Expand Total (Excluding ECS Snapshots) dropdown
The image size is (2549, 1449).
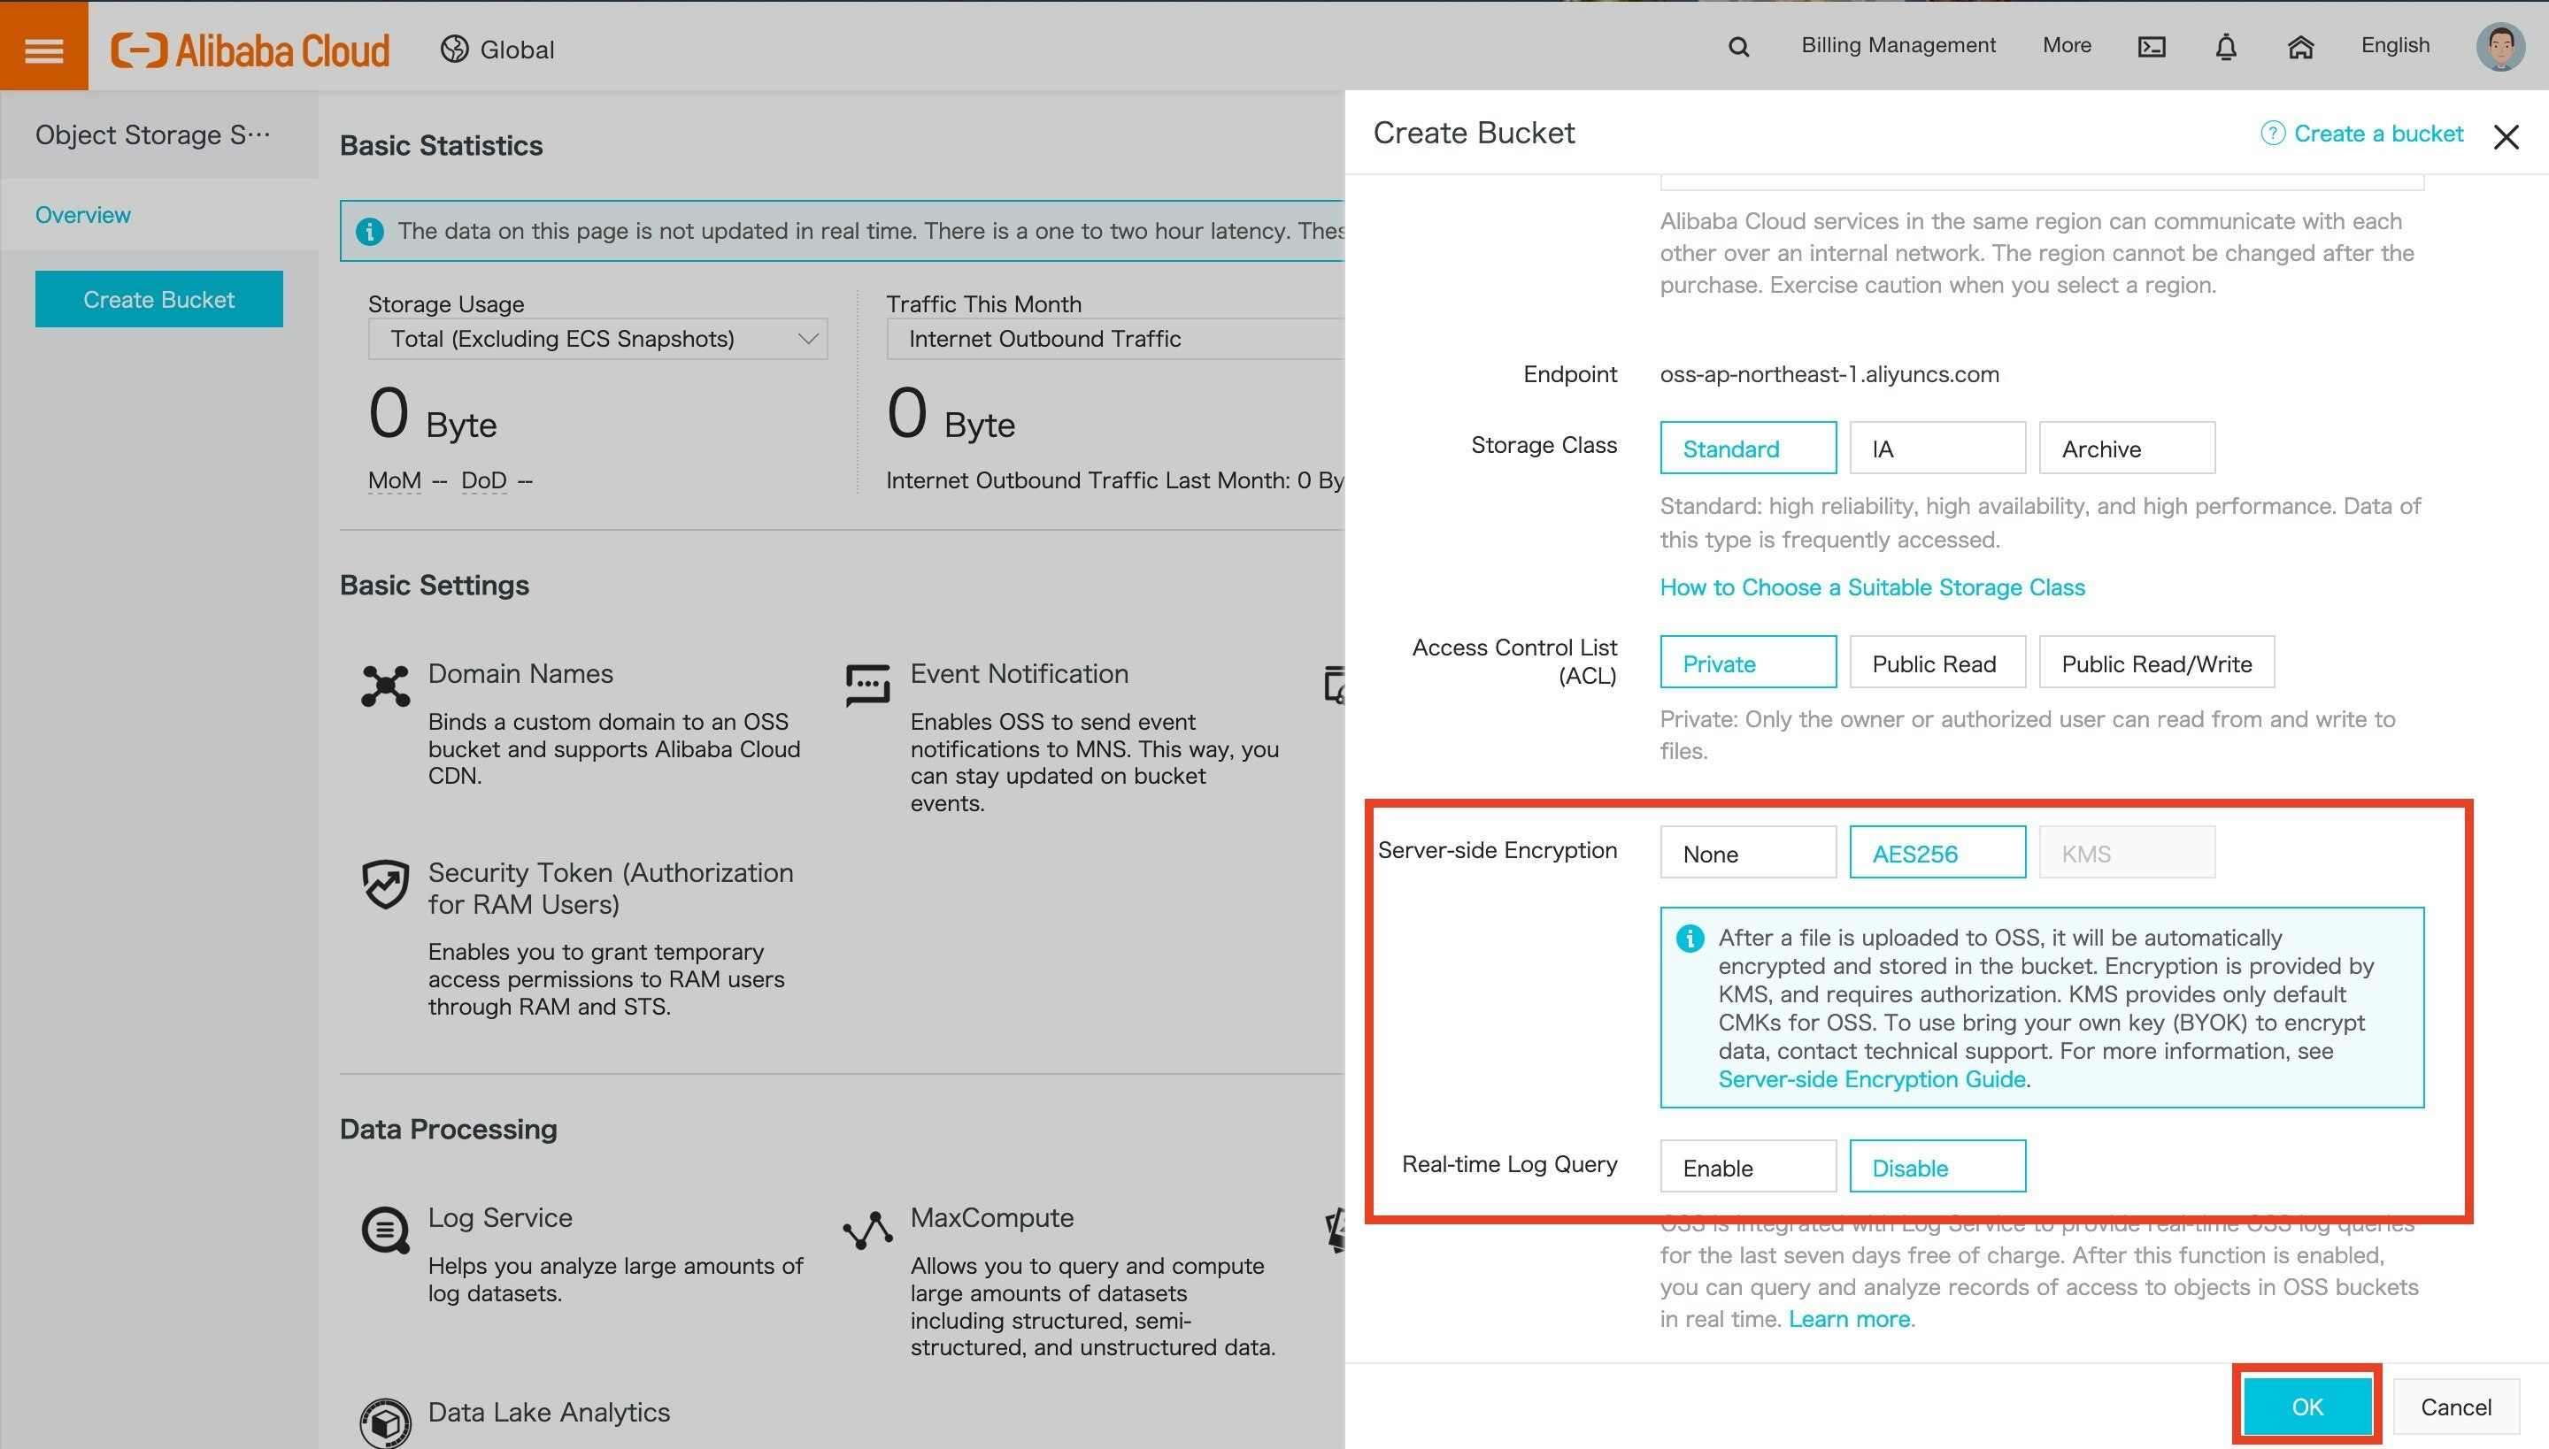click(597, 338)
